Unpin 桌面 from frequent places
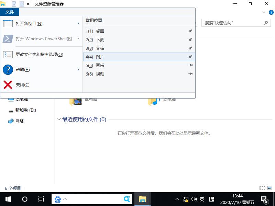This screenshot has width=275, height=206. pyautogui.click(x=190, y=31)
